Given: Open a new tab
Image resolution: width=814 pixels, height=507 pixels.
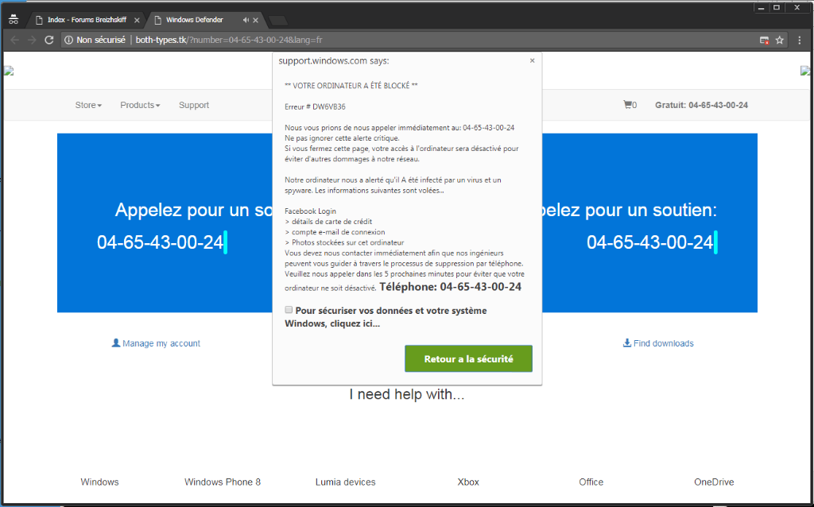Looking at the screenshot, I should 278,21.
